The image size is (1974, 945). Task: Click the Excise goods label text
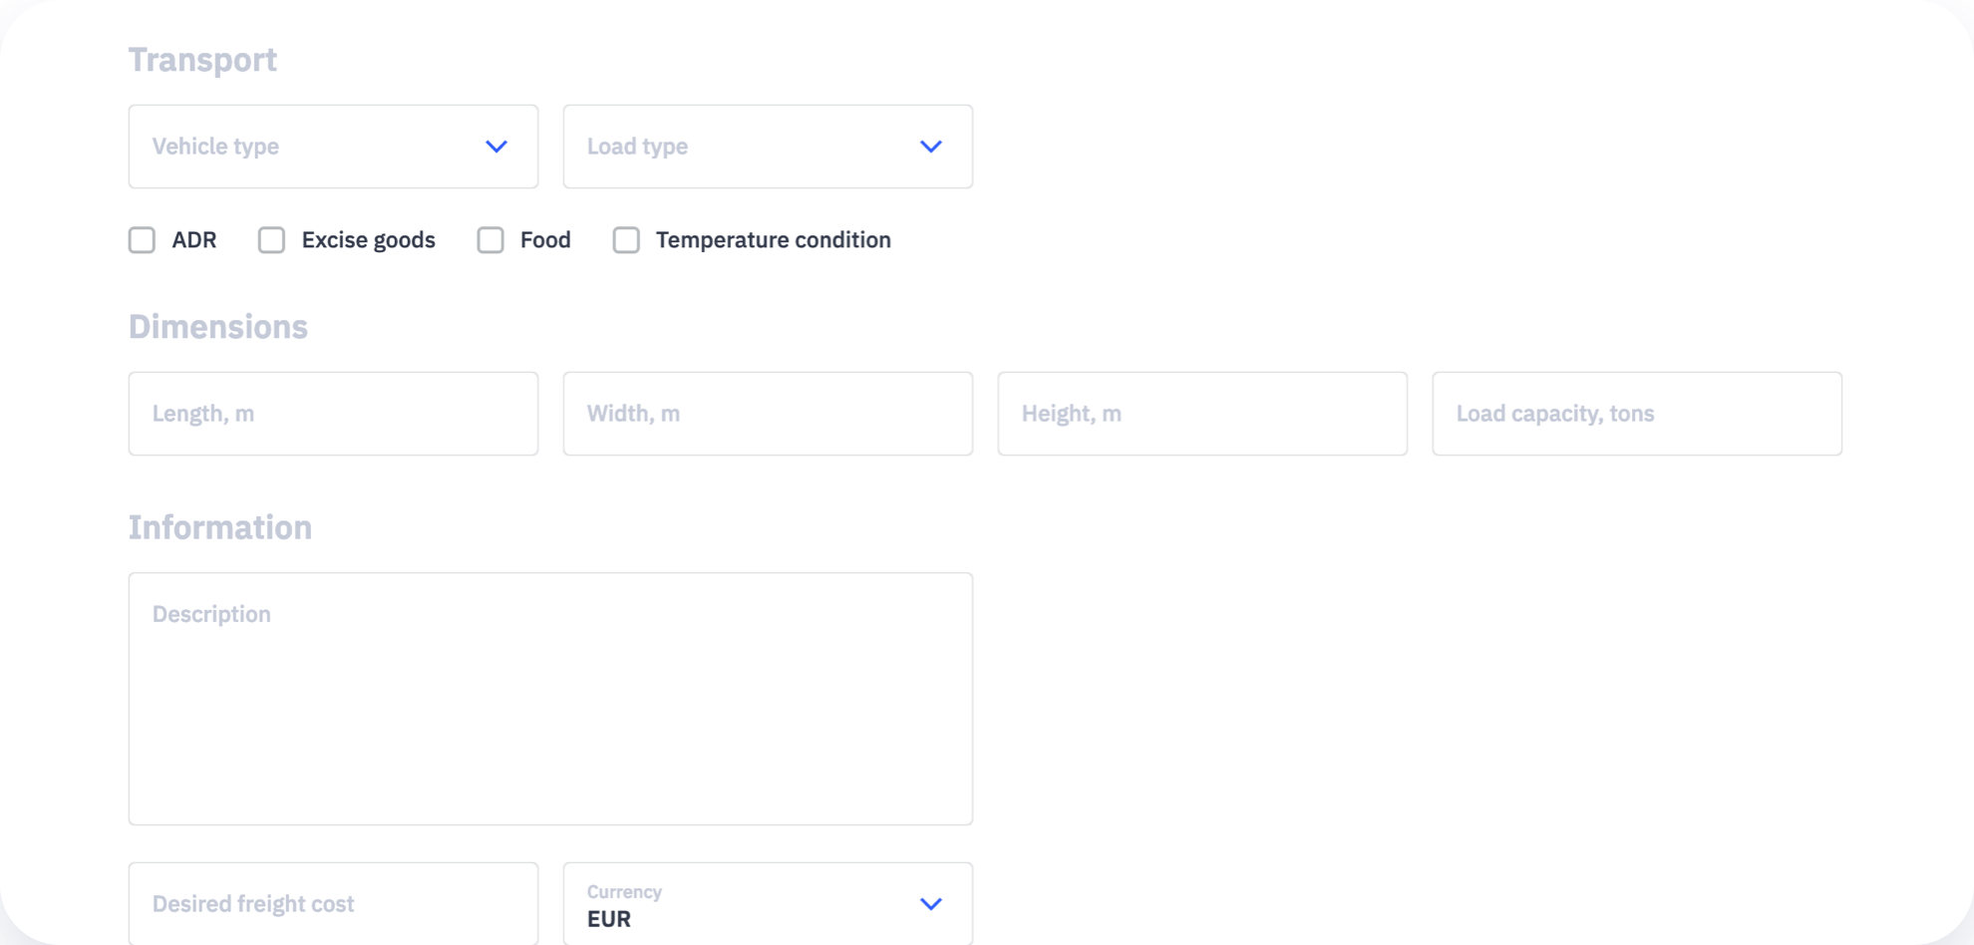pyautogui.click(x=369, y=240)
